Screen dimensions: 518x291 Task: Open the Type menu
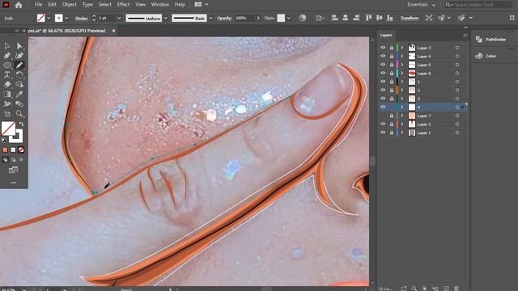pyautogui.click(x=87, y=5)
